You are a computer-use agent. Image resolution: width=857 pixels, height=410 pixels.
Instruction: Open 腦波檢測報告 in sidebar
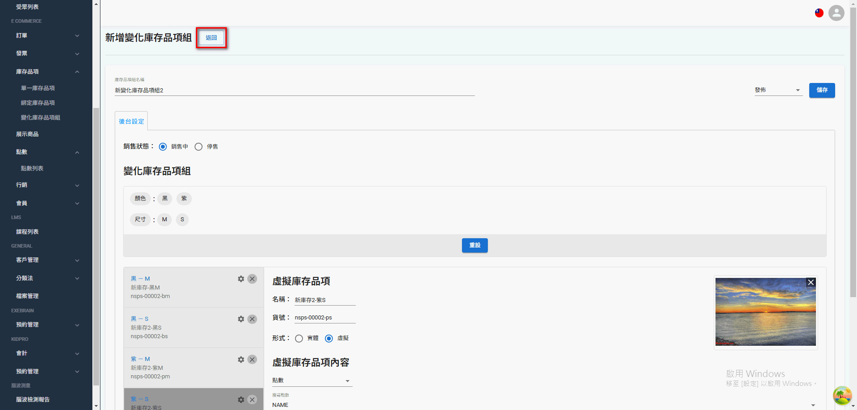tap(33, 400)
